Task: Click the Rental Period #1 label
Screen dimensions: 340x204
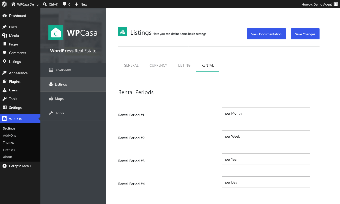Action: [131, 115]
